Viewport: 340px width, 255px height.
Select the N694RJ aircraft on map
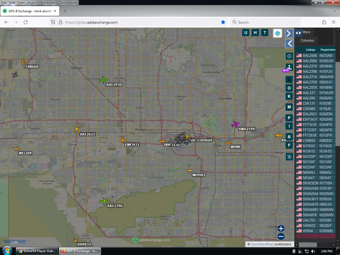click(x=190, y=171)
